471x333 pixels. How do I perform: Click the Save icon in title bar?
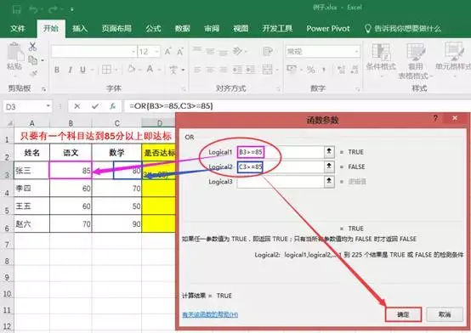point(16,9)
